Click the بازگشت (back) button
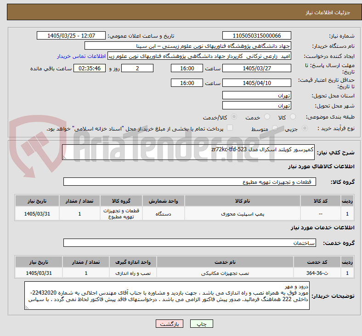This screenshot has width=362, height=336. click(170, 324)
